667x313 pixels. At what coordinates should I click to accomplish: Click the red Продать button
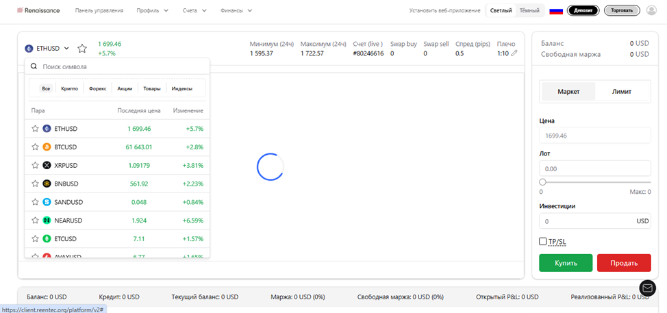[624, 263]
